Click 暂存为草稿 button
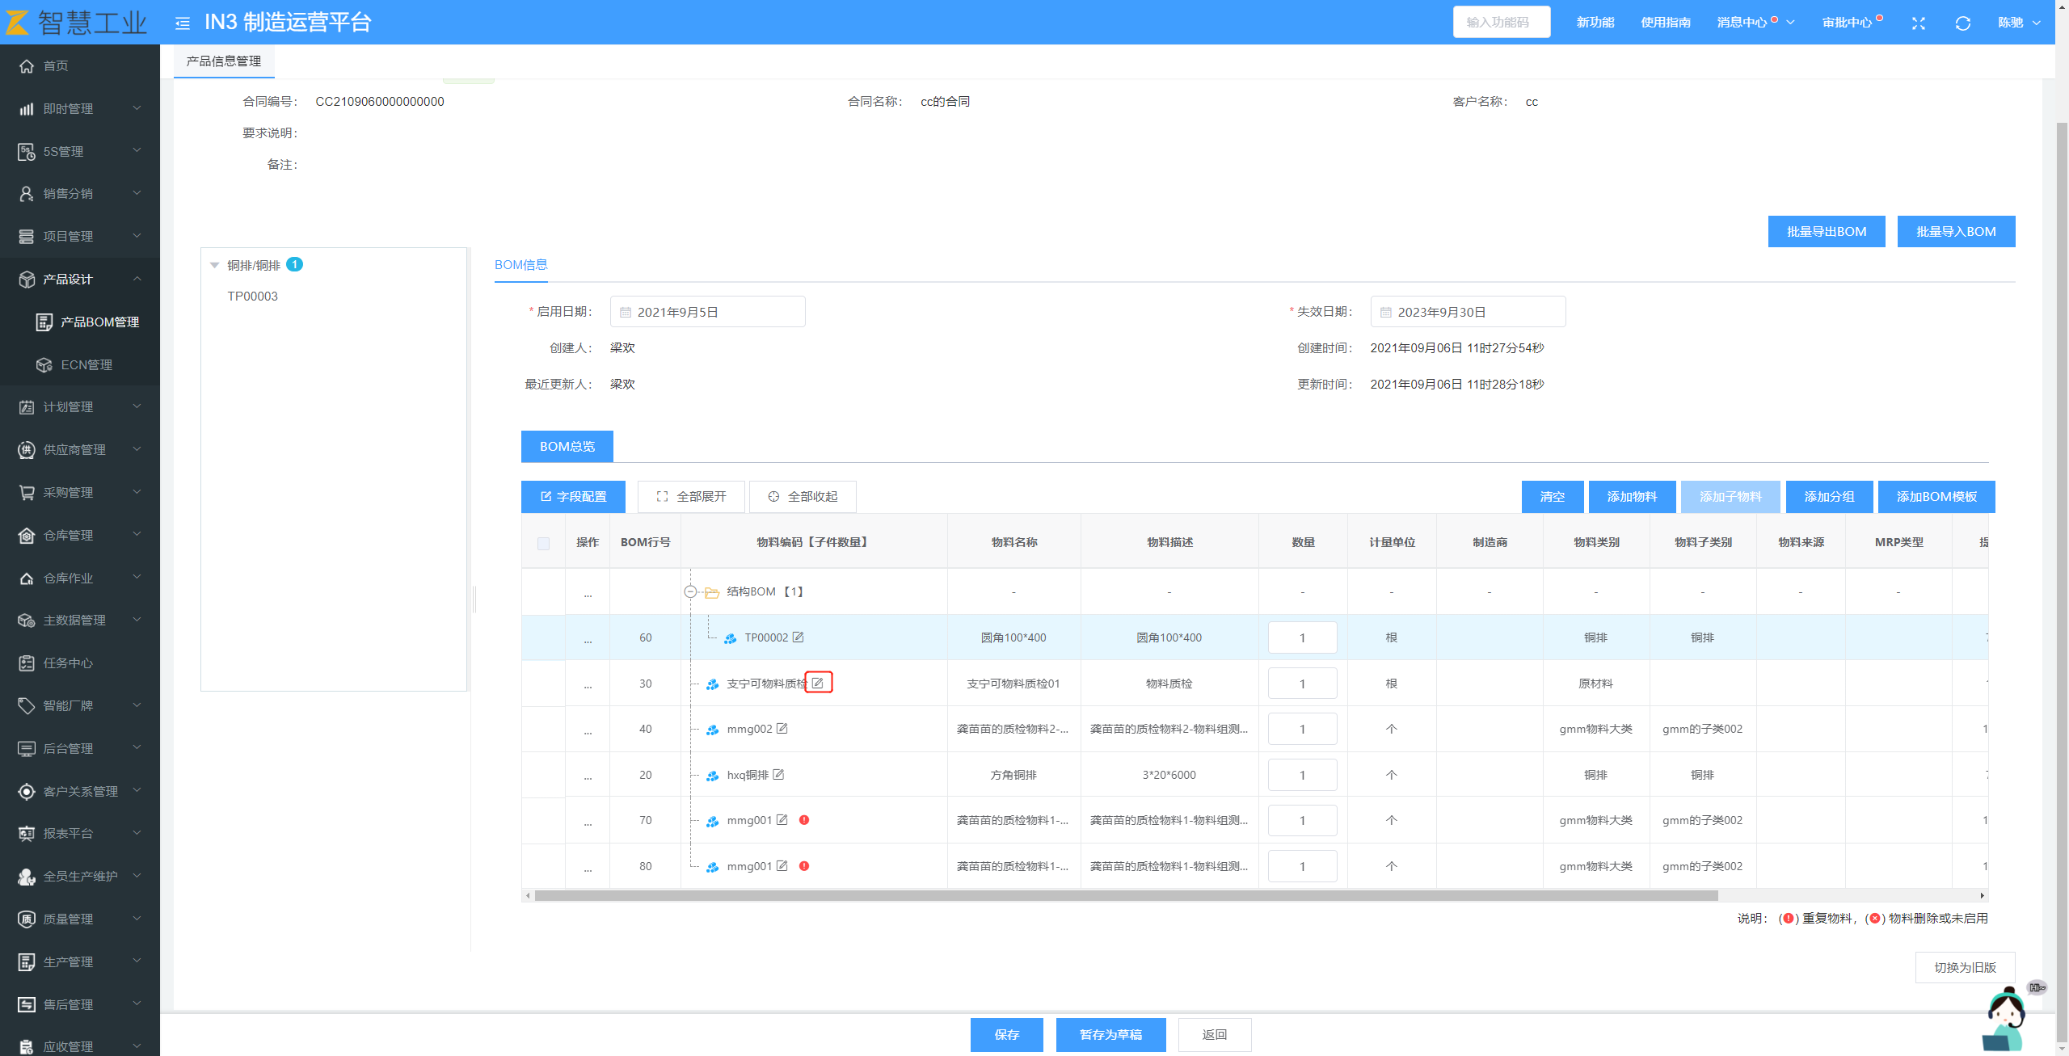Image resolution: width=2069 pixels, height=1056 pixels. coord(1110,1035)
